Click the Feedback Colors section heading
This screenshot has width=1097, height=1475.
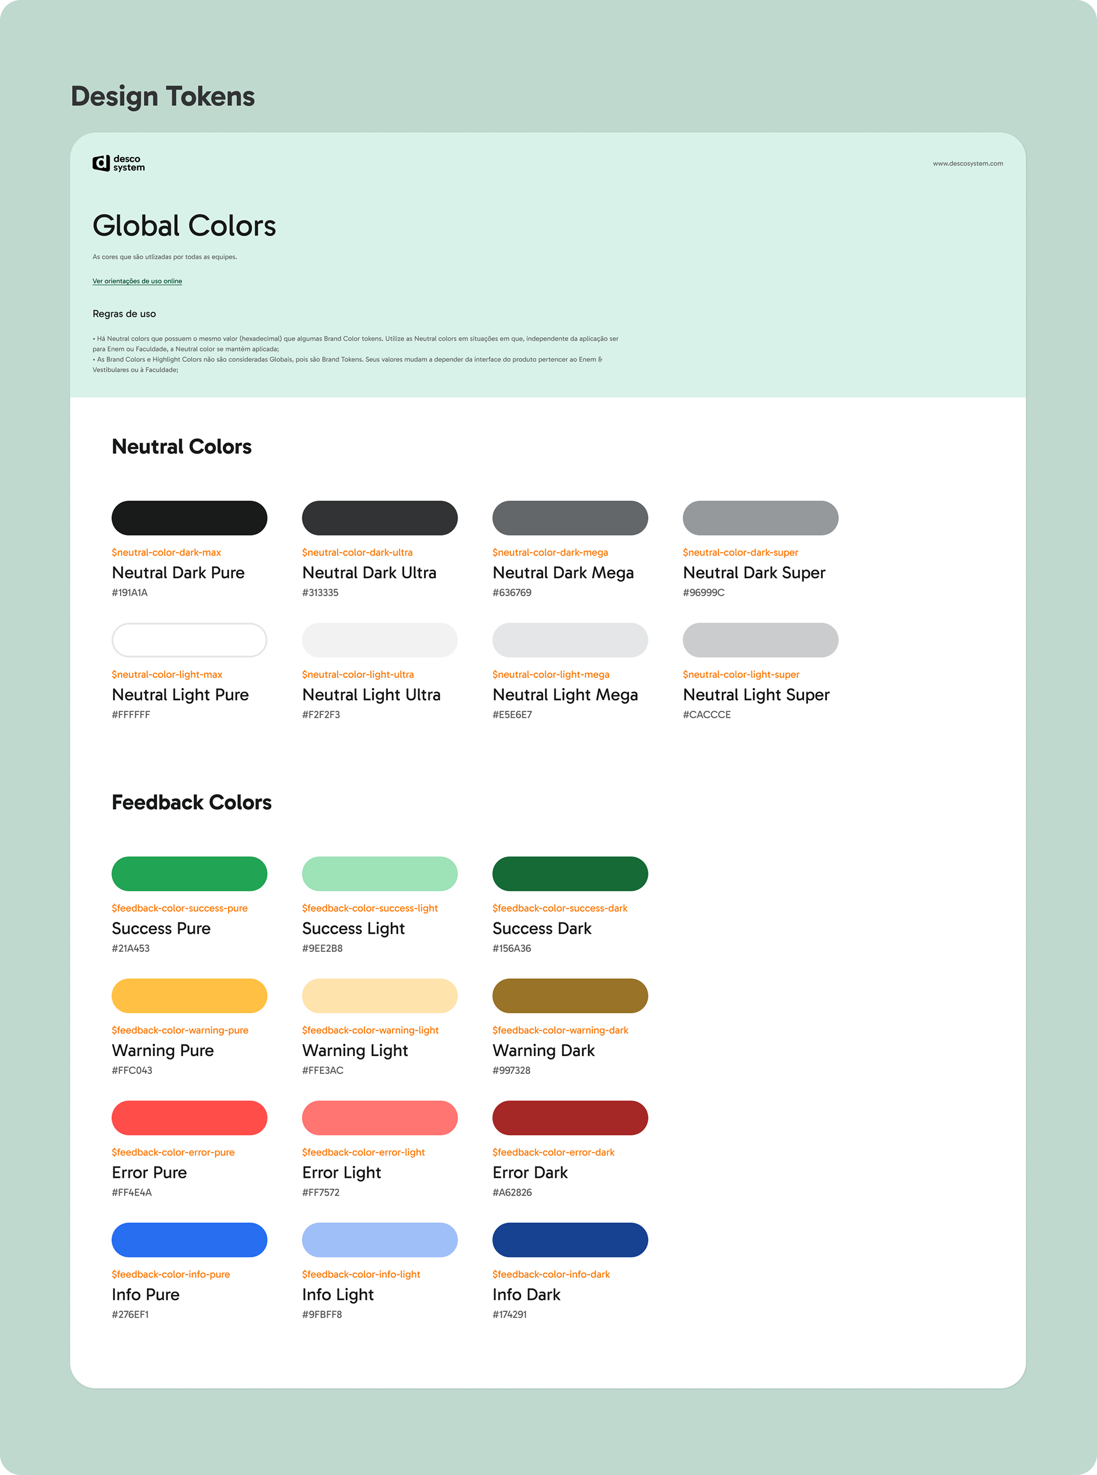click(x=191, y=802)
